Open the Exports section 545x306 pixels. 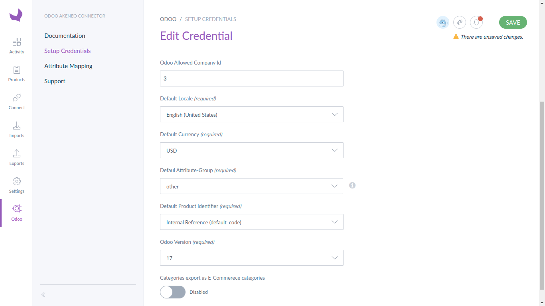(16, 157)
